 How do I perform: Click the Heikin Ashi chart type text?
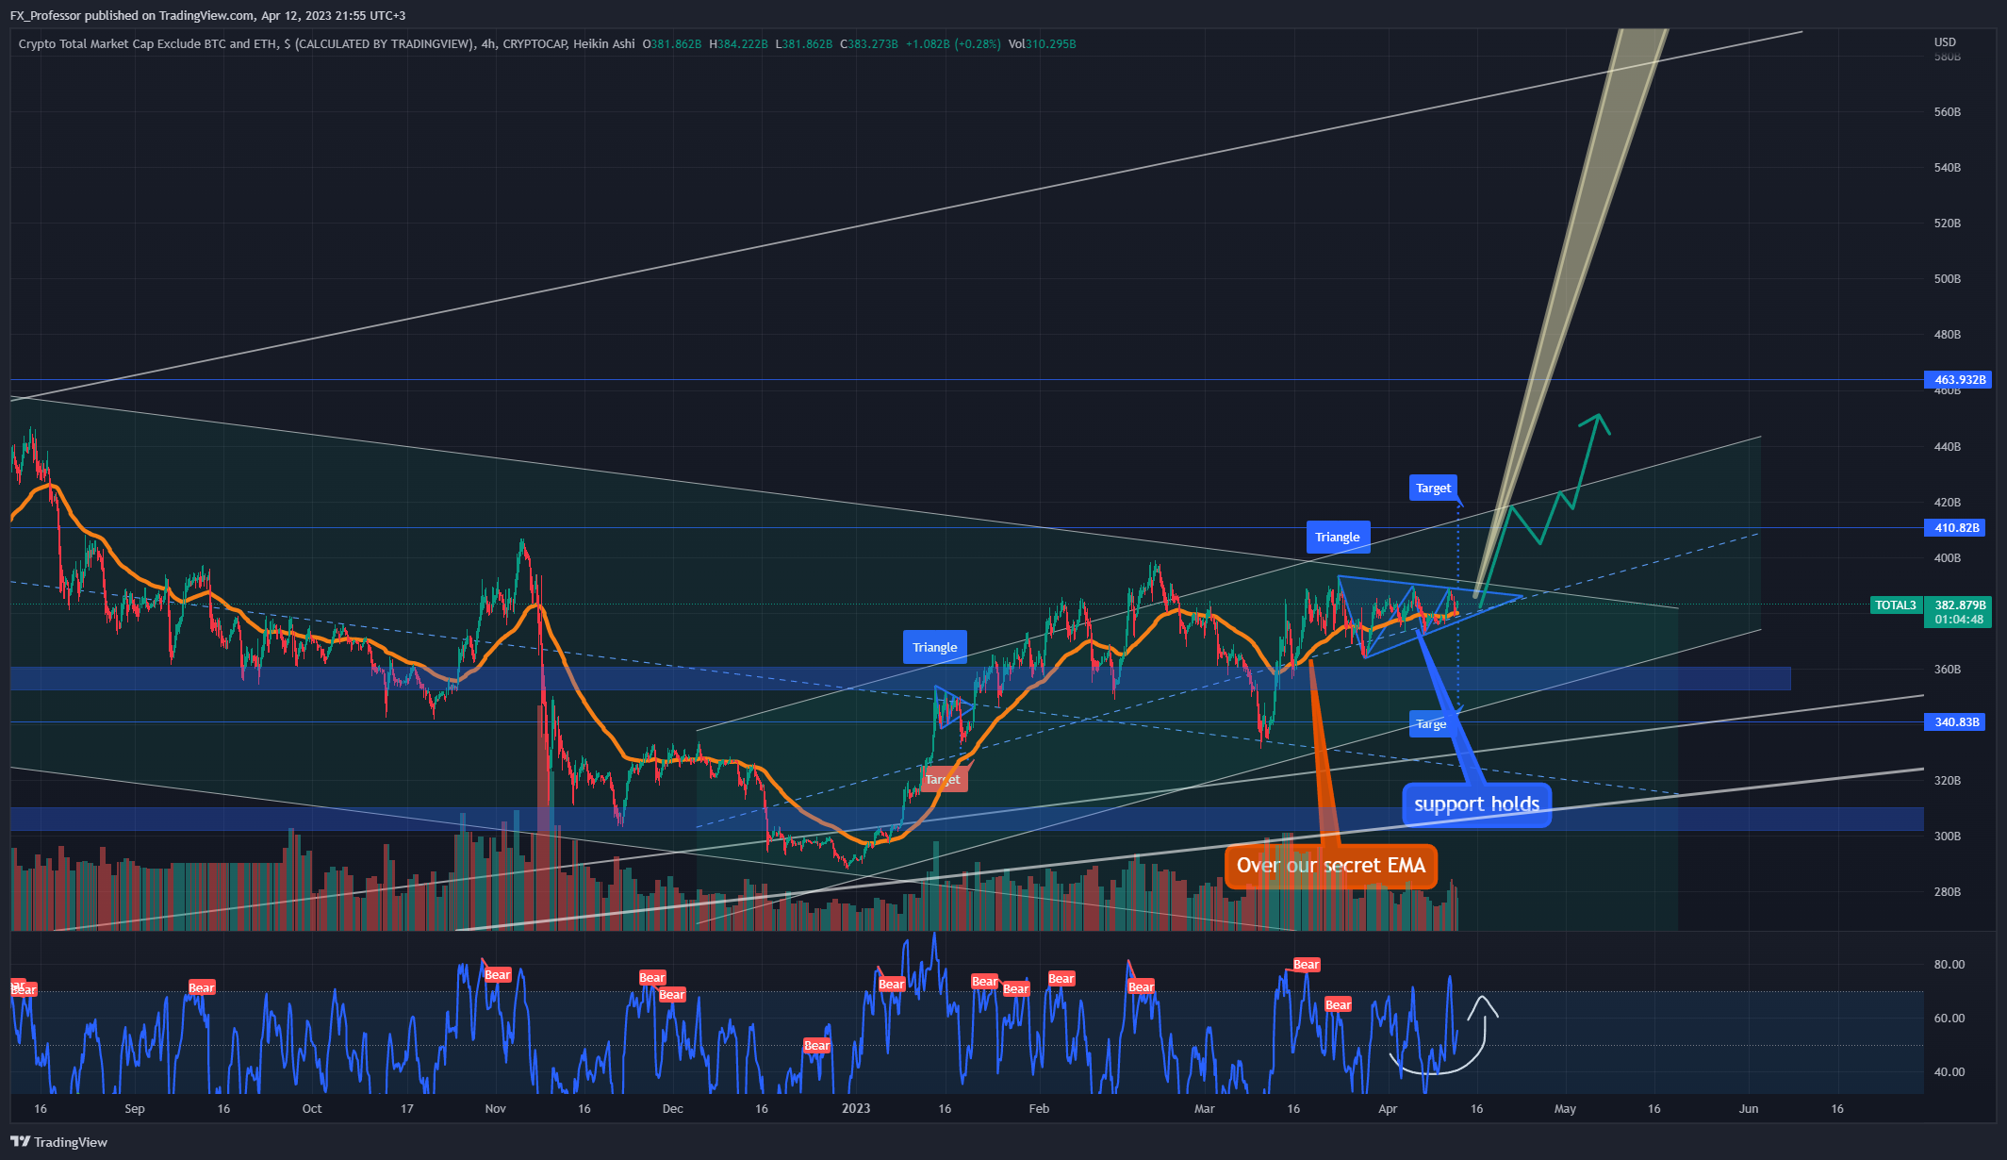click(x=603, y=43)
